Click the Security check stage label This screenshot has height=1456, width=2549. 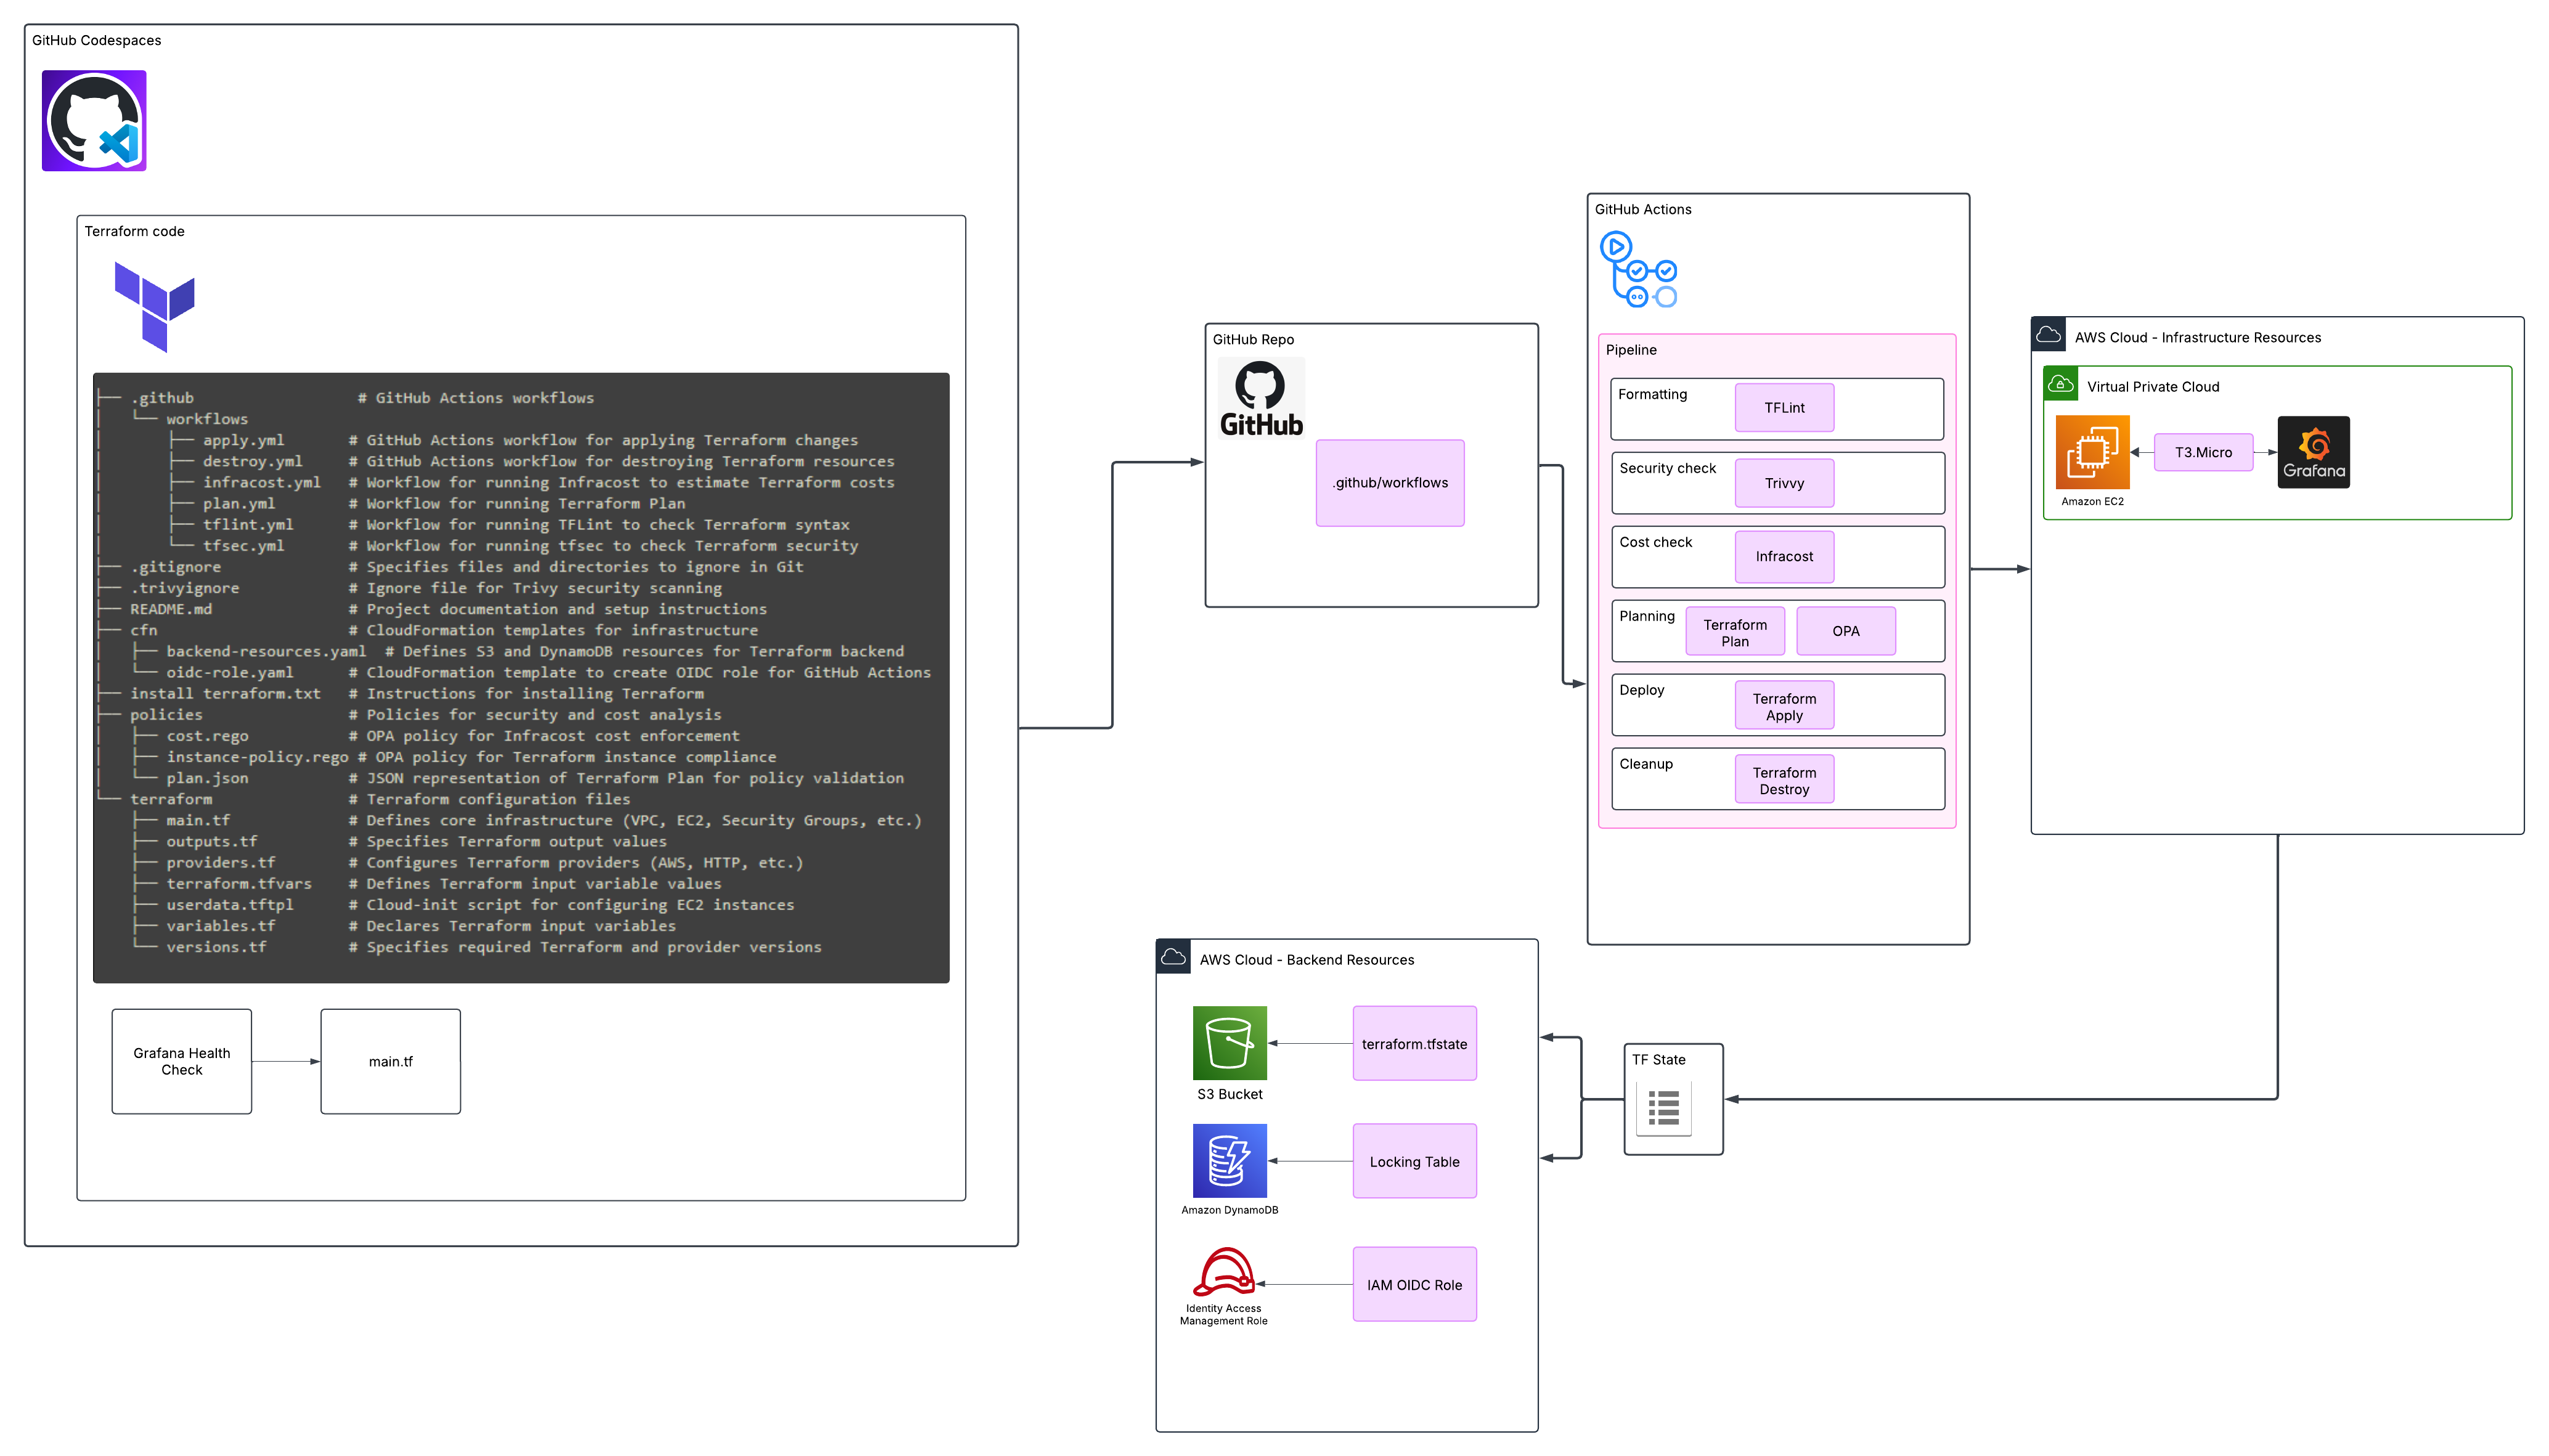click(x=1667, y=468)
